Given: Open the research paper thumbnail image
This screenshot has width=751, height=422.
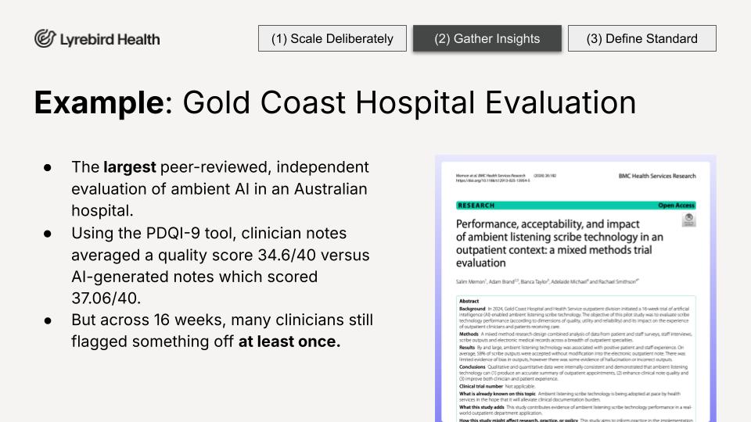Looking at the screenshot, I should pyautogui.click(x=575, y=288).
